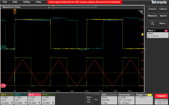
Task: Click the Callout button
Action: click(x=163, y=9)
